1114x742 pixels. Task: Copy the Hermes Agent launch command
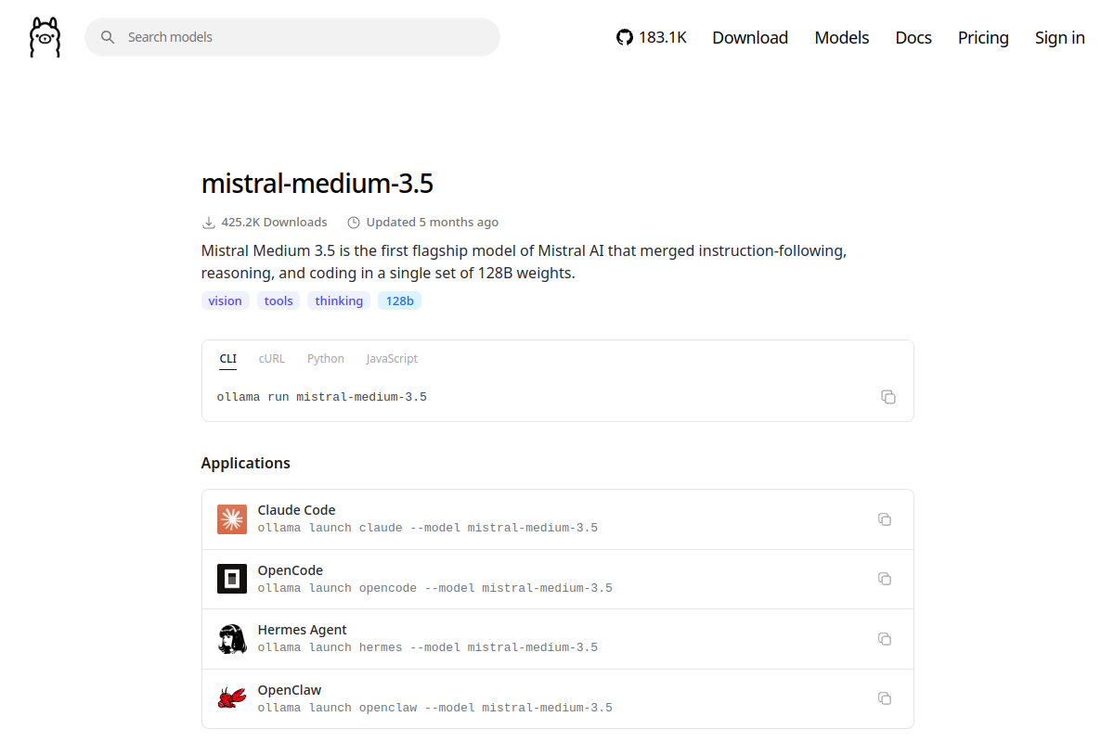pos(885,639)
